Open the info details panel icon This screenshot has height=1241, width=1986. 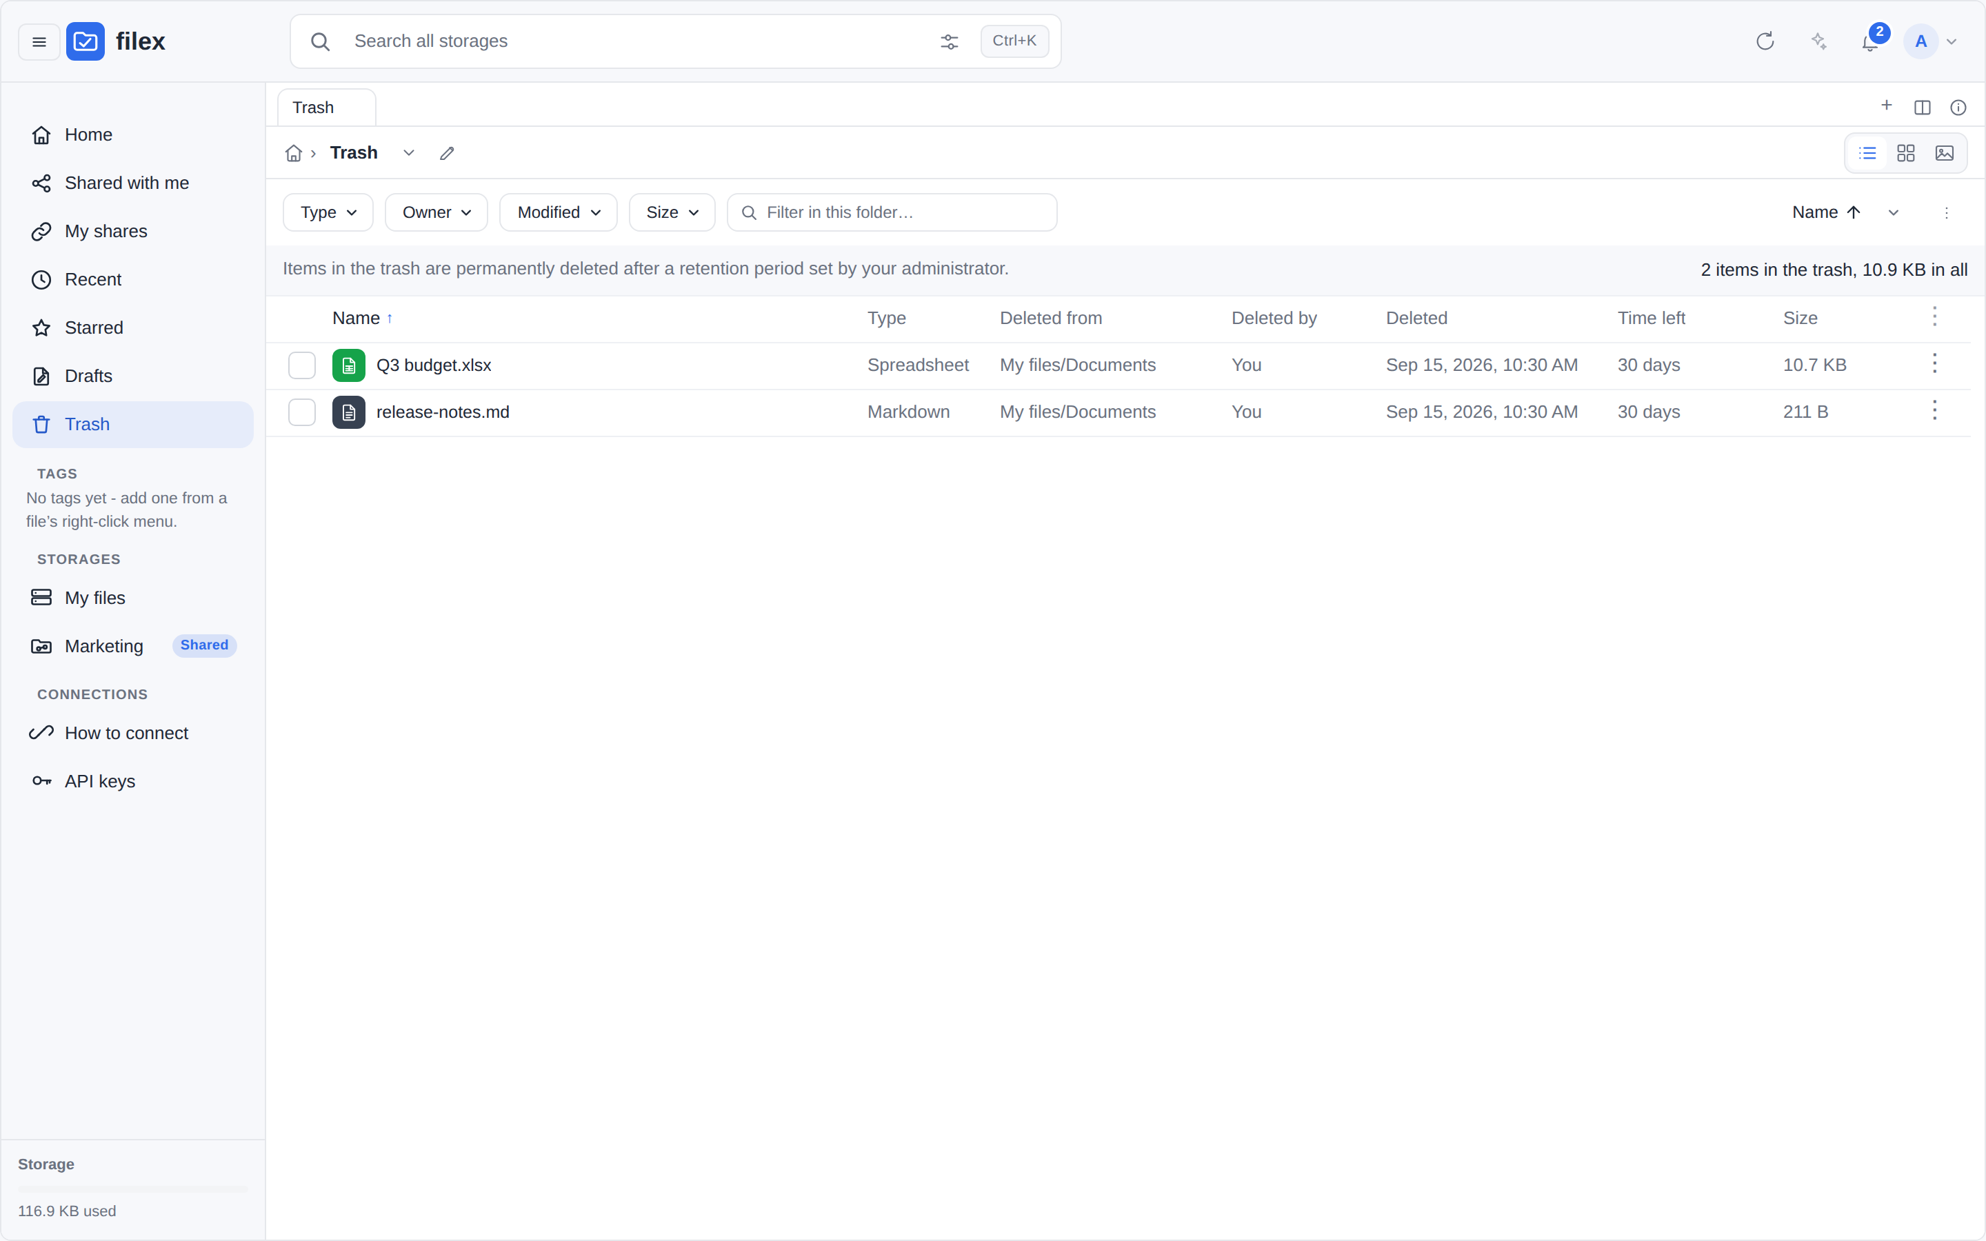click(1958, 108)
